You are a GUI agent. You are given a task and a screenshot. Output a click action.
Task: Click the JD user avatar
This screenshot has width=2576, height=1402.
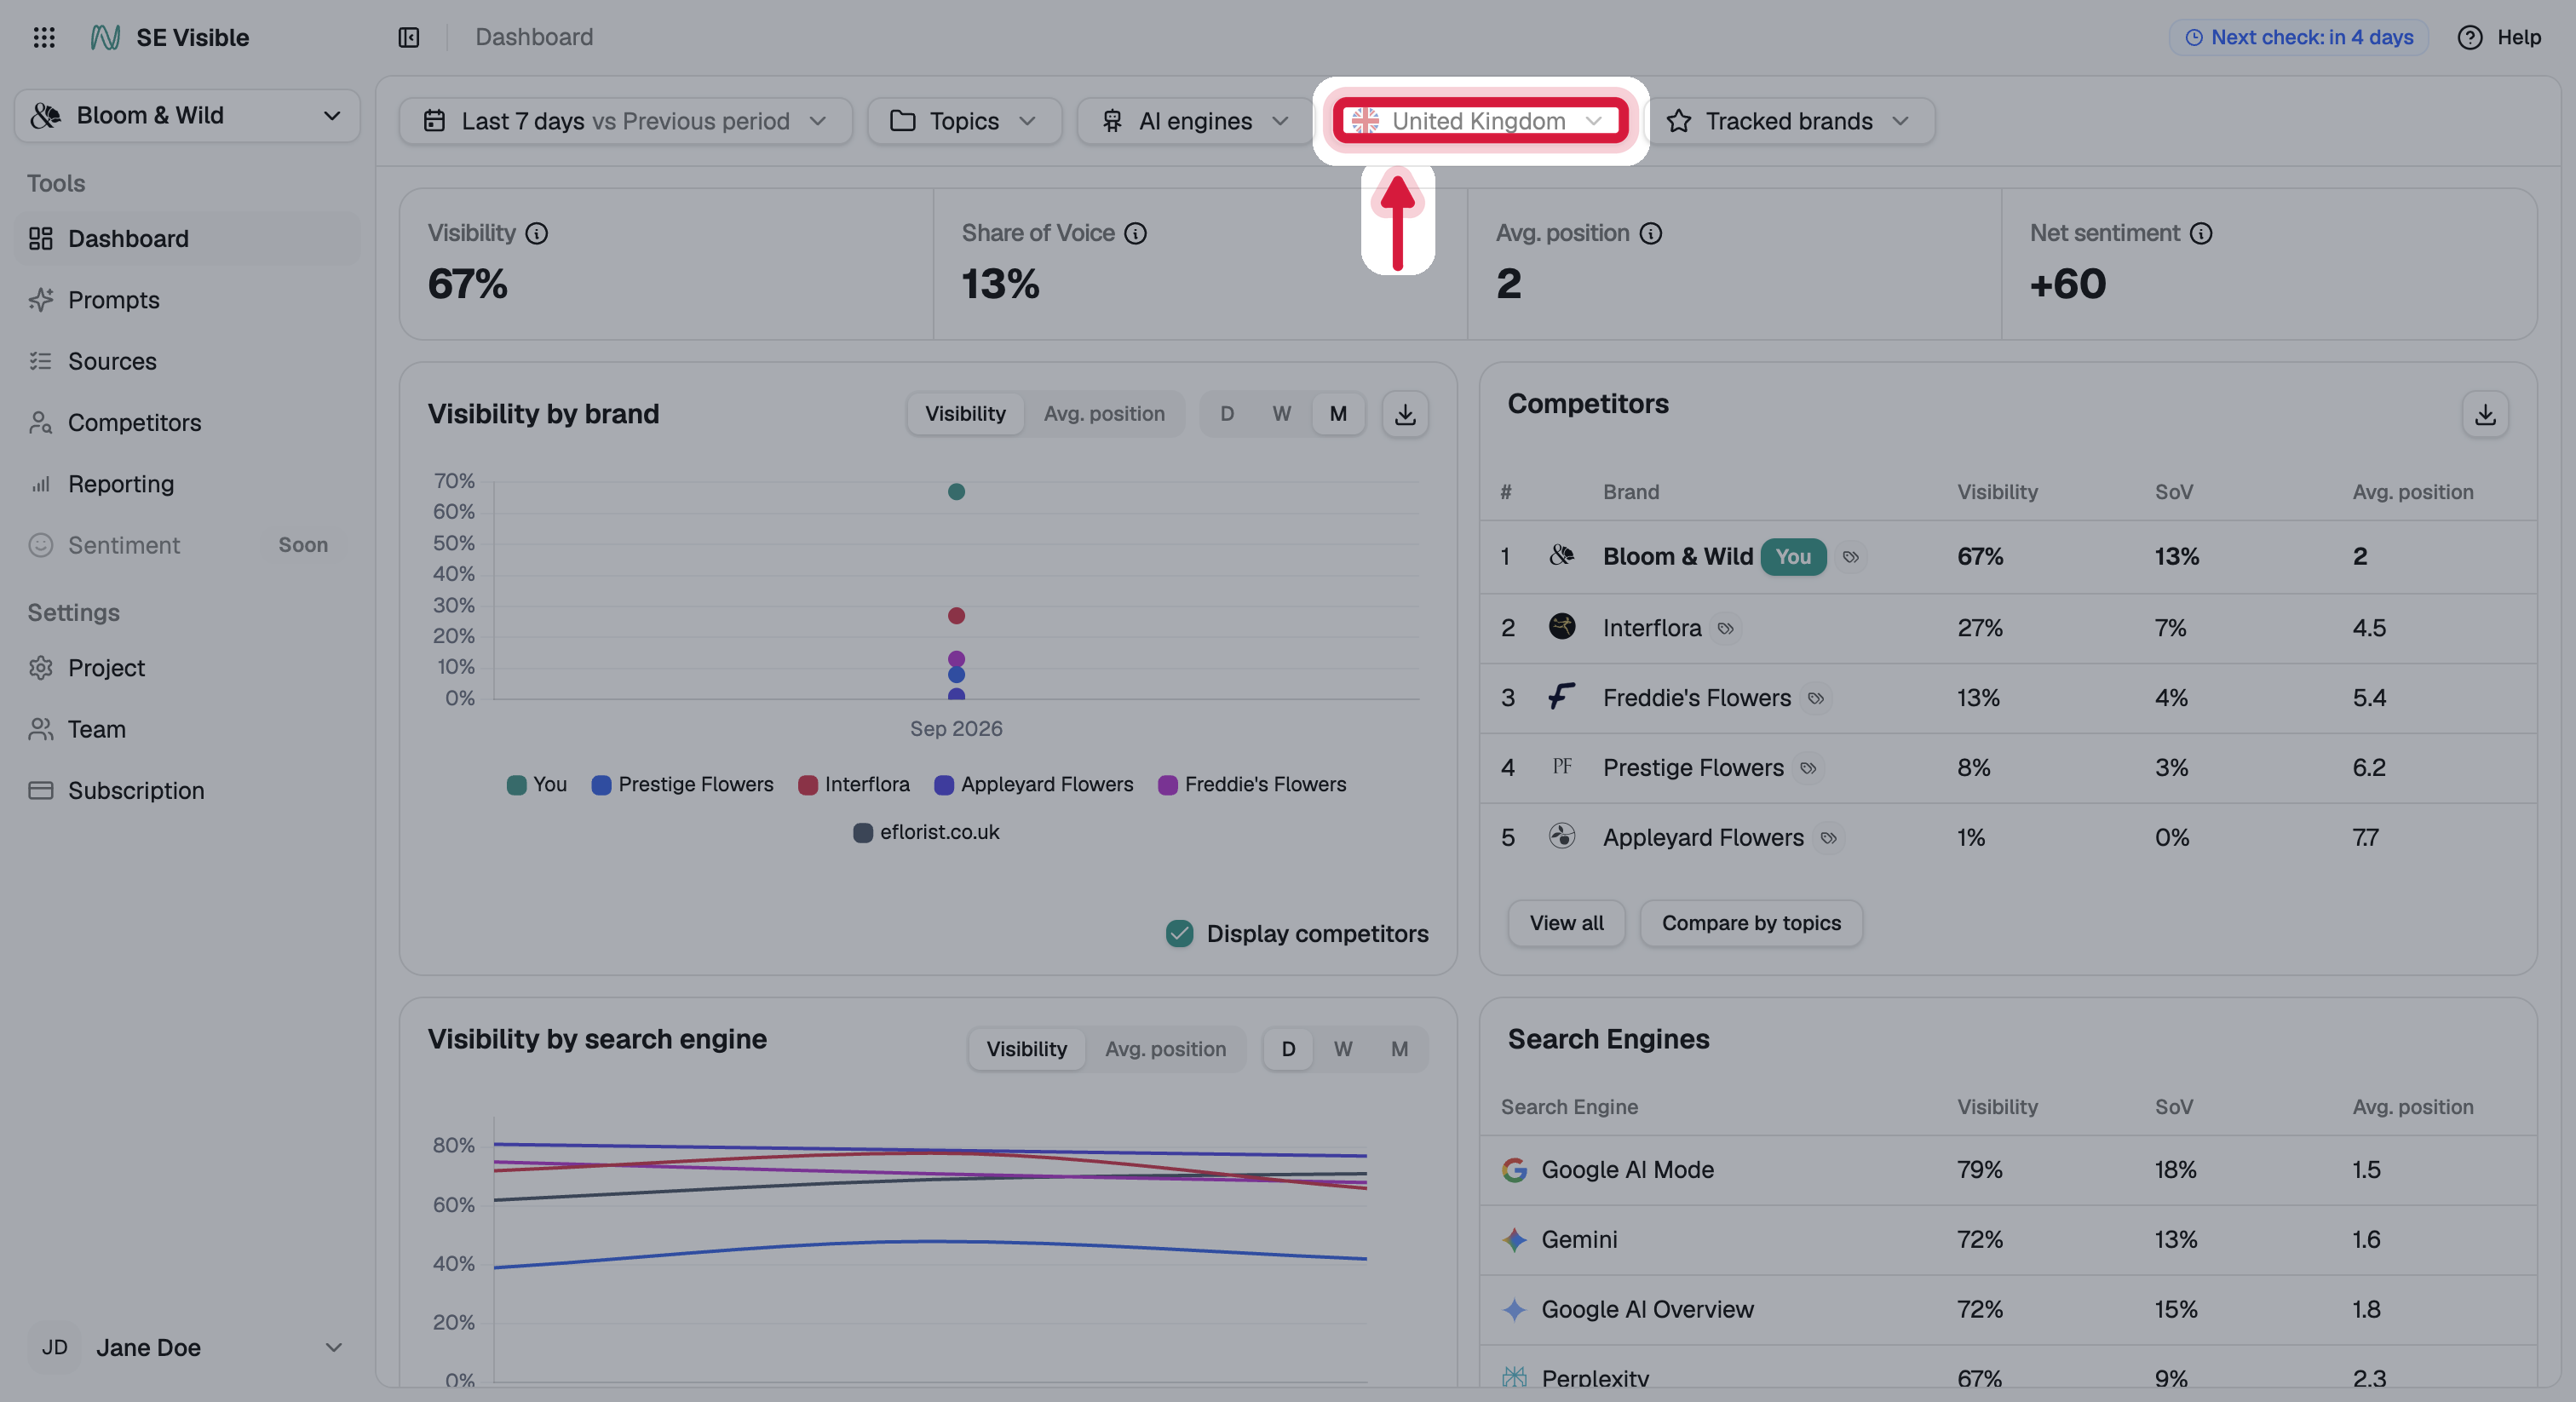click(54, 1347)
